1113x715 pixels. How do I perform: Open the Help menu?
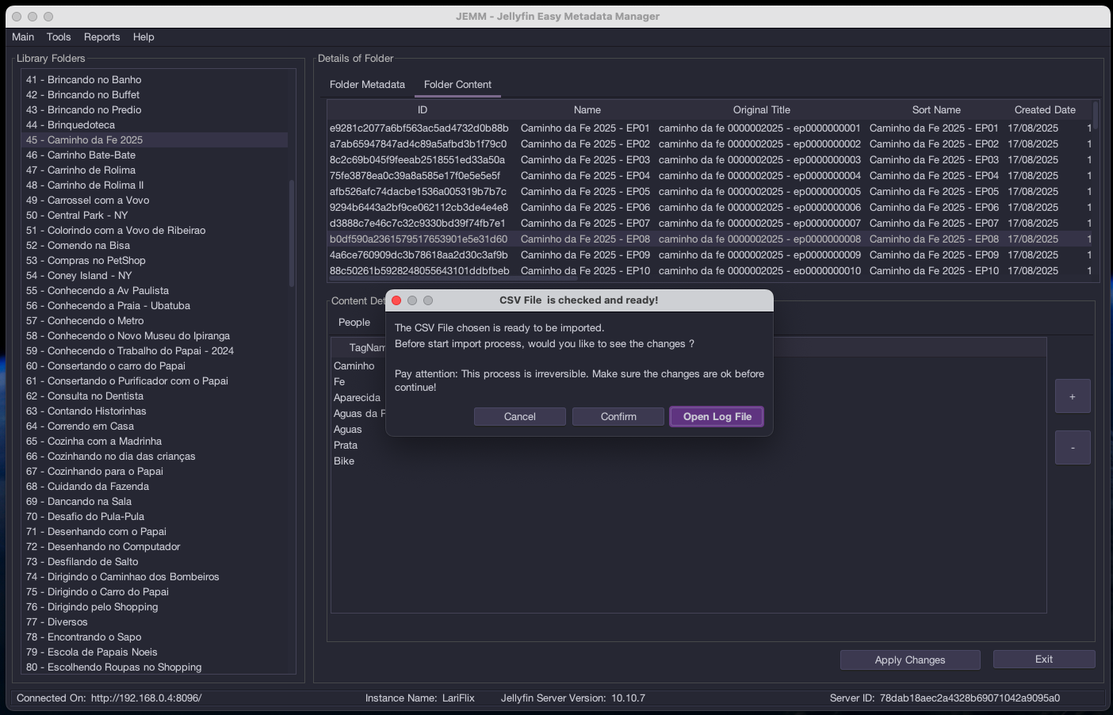pyautogui.click(x=143, y=37)
